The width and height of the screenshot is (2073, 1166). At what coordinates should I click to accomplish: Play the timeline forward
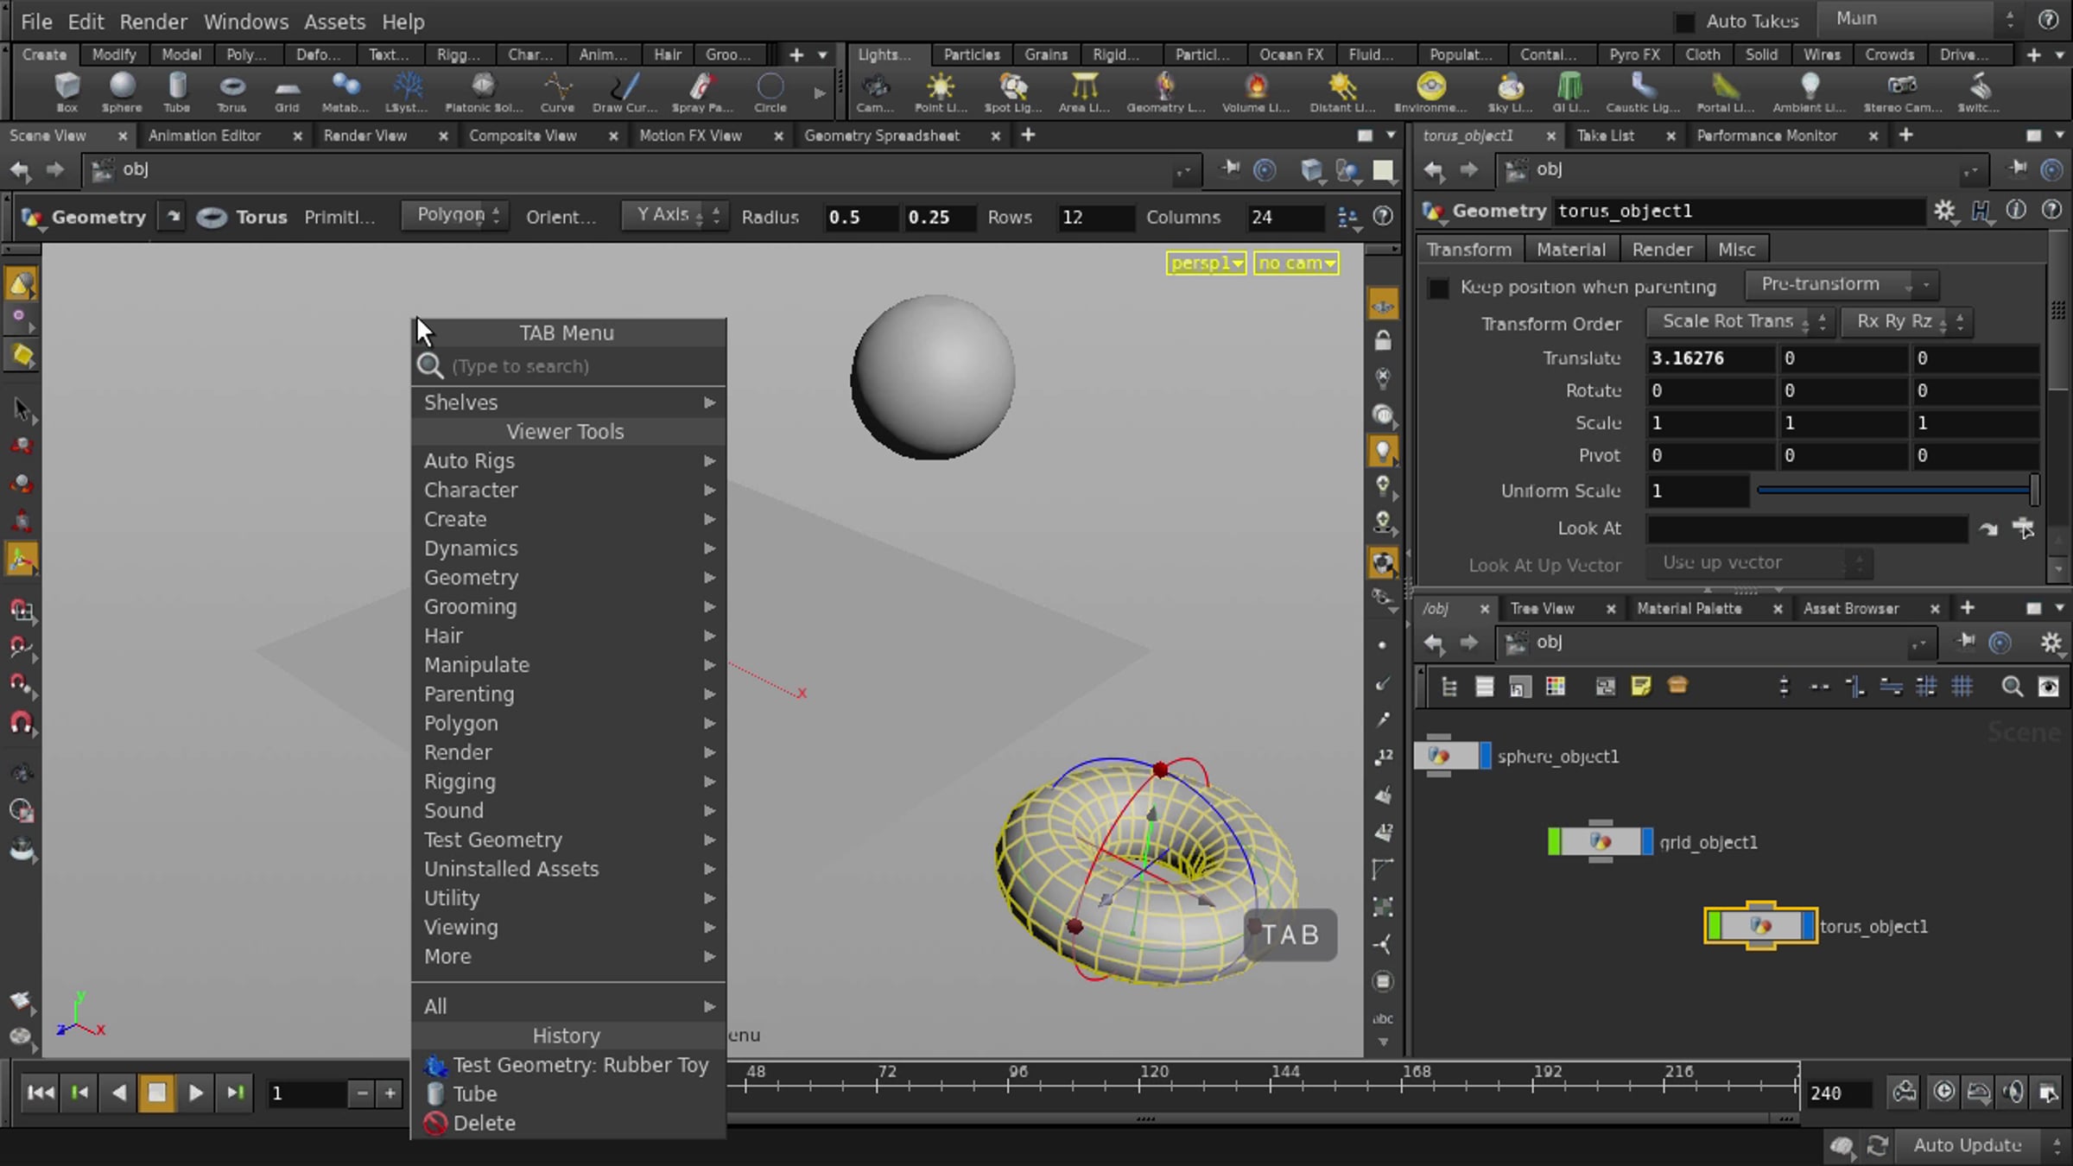coord(195,1093)
